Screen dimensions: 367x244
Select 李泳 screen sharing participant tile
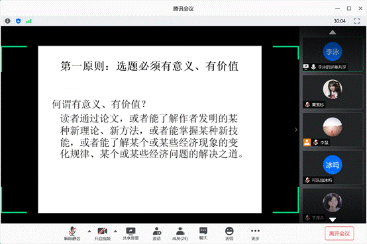coord(333,54)
